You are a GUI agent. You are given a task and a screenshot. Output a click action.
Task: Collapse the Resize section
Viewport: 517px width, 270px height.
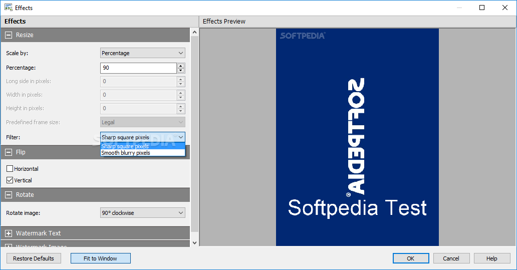pyautogui.click(x=9, y=35)
